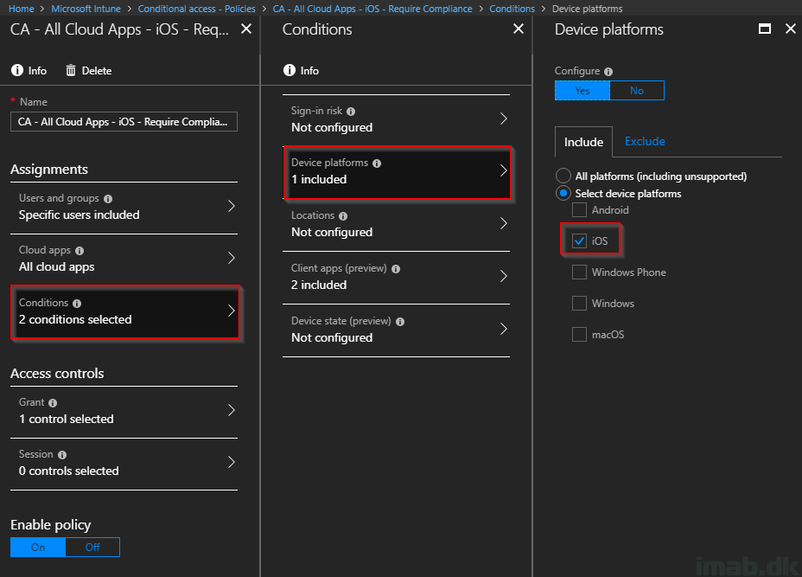Click Info icon in Conditions blade

pos(290,70)
